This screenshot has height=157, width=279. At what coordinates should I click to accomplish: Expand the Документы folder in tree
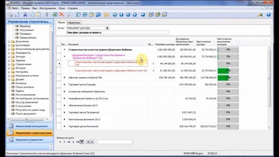pos(9,41)
